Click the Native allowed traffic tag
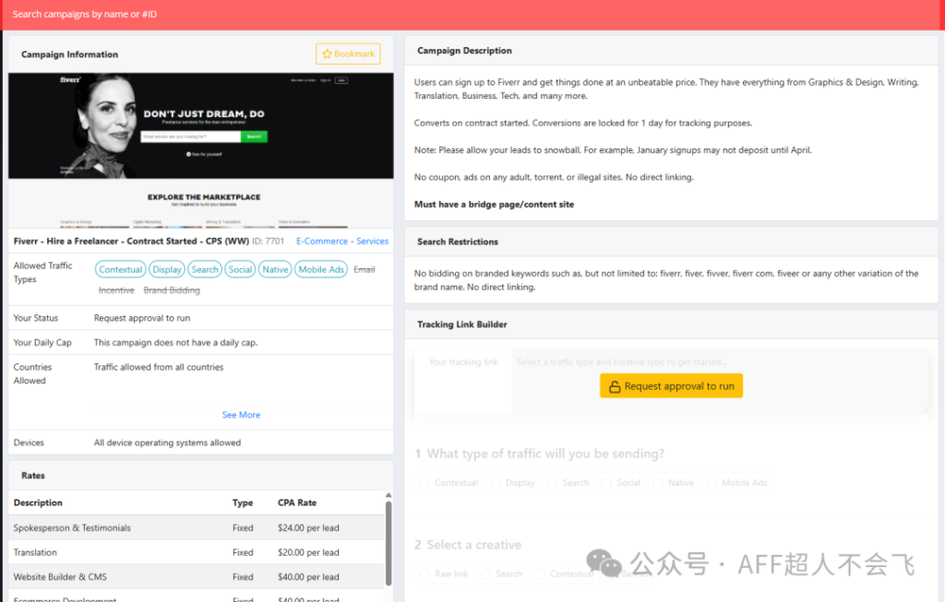 (274, 269)
